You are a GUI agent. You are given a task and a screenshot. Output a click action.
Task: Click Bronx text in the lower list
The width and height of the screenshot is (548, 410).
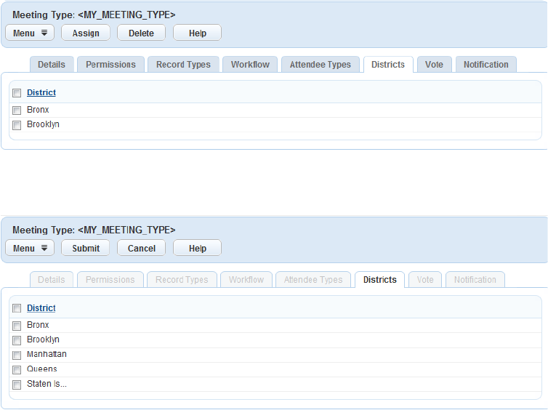pos(38,325)
